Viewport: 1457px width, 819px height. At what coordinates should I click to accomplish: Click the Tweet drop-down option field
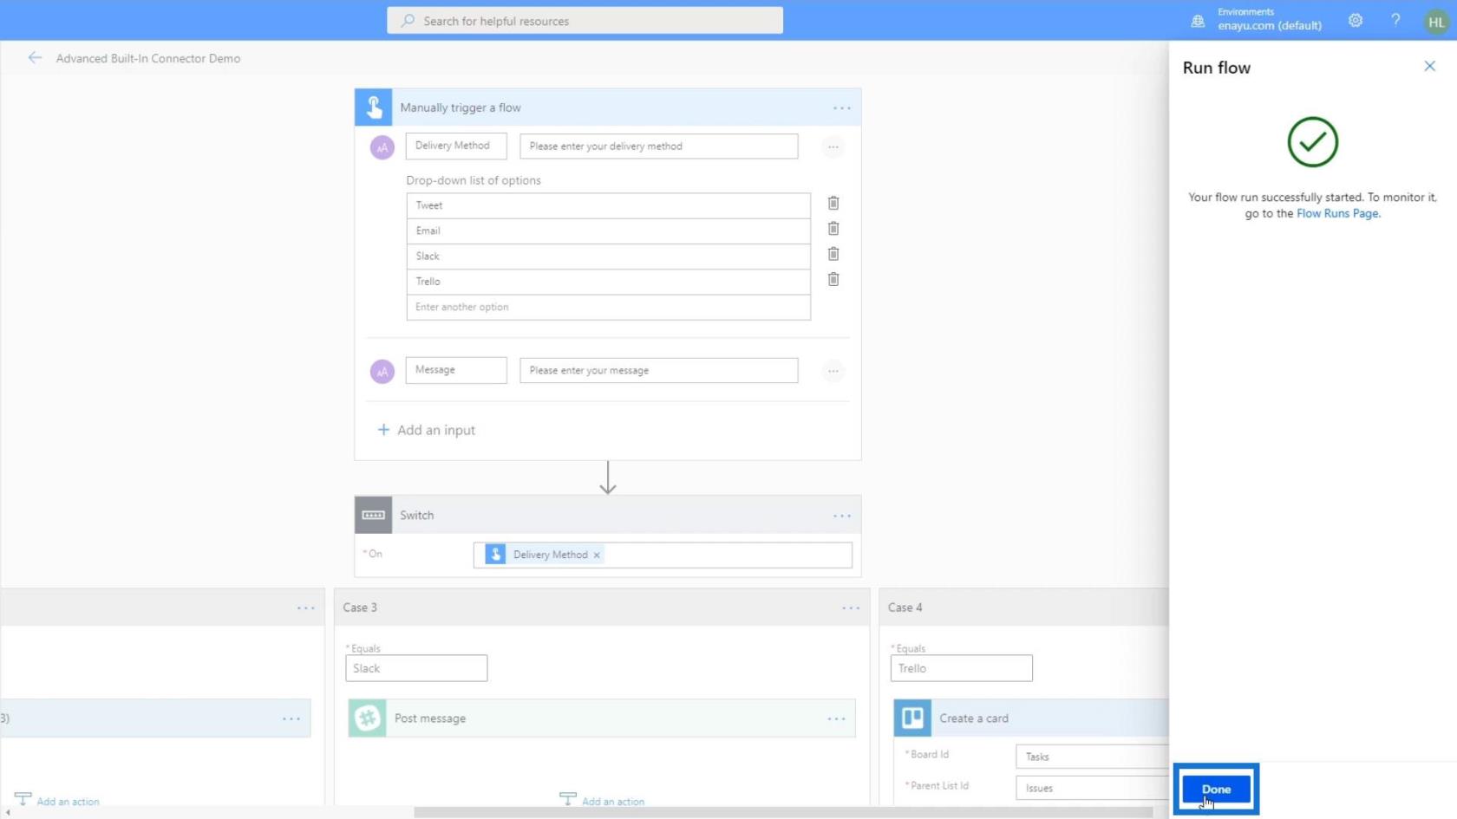(x=609, y=205)
